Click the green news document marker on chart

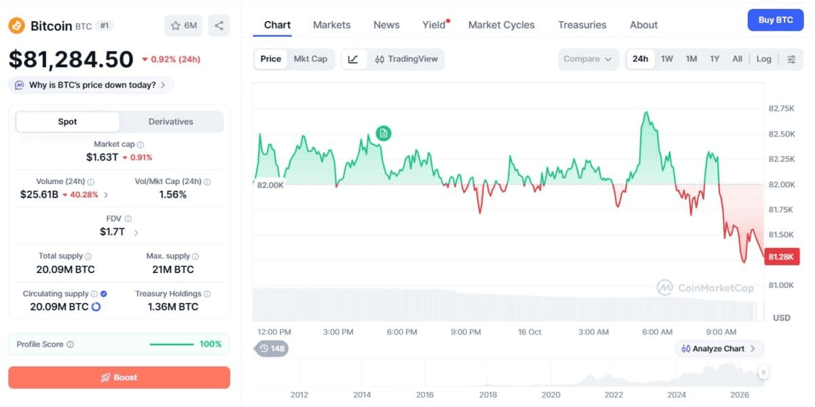click(x=384, y=133)
